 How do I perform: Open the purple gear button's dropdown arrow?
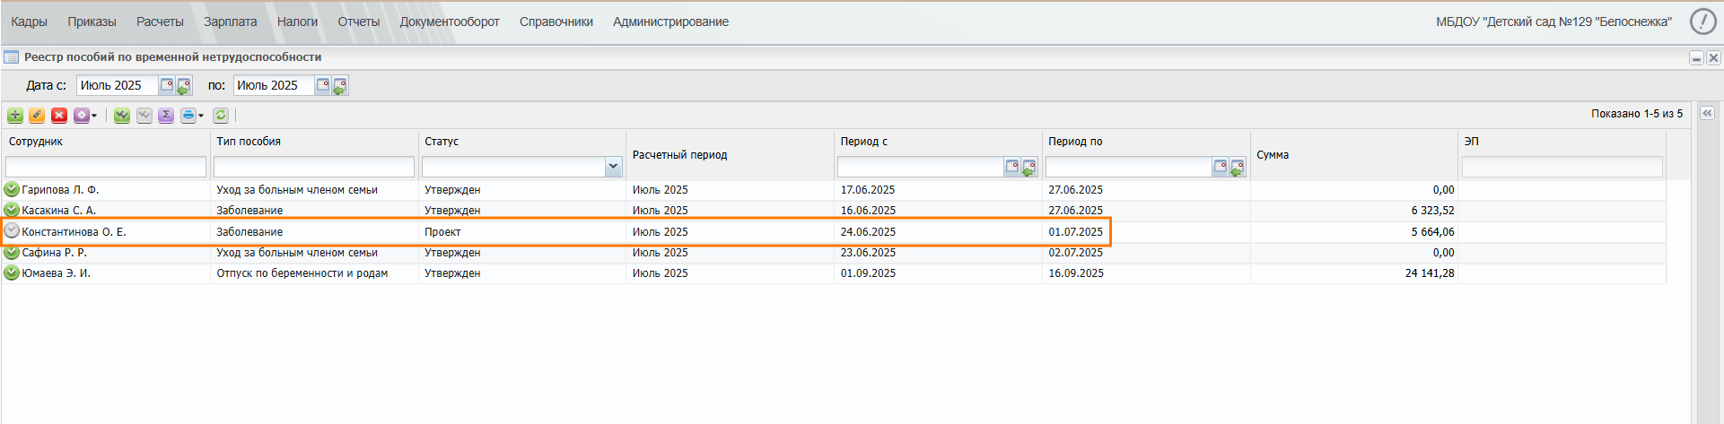pos(94,116)
